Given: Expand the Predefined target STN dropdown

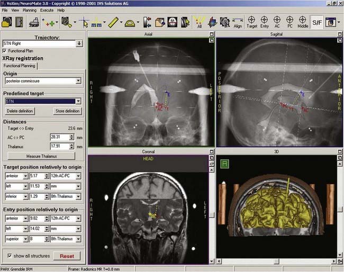Looking at the screenshot, I should tap(78, 101).
